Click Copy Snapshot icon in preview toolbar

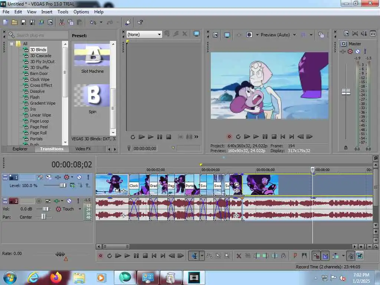pyautogui.click(x=321, y=35)
